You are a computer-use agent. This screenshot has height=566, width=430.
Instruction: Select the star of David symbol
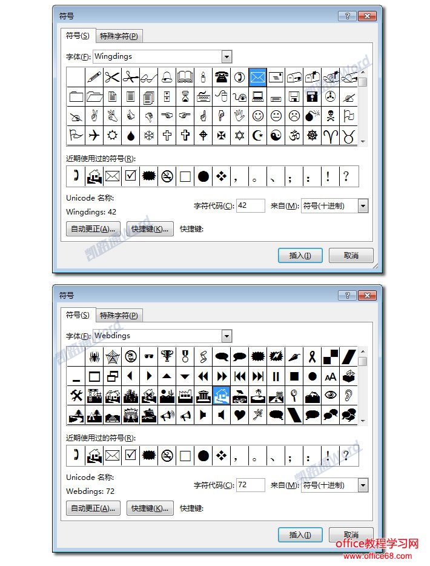[x=240, y=135]
